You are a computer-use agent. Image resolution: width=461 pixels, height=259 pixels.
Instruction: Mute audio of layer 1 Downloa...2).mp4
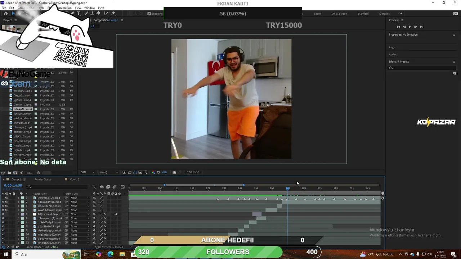click(x=6, y=198)
